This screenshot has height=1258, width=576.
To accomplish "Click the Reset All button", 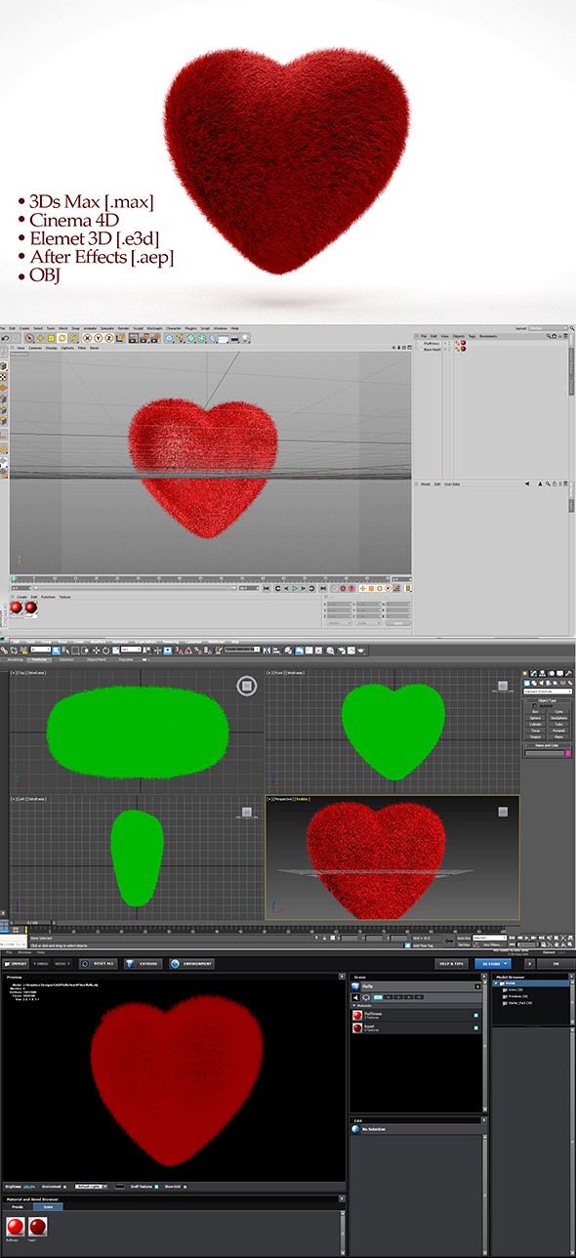I will tap(97, 963).
